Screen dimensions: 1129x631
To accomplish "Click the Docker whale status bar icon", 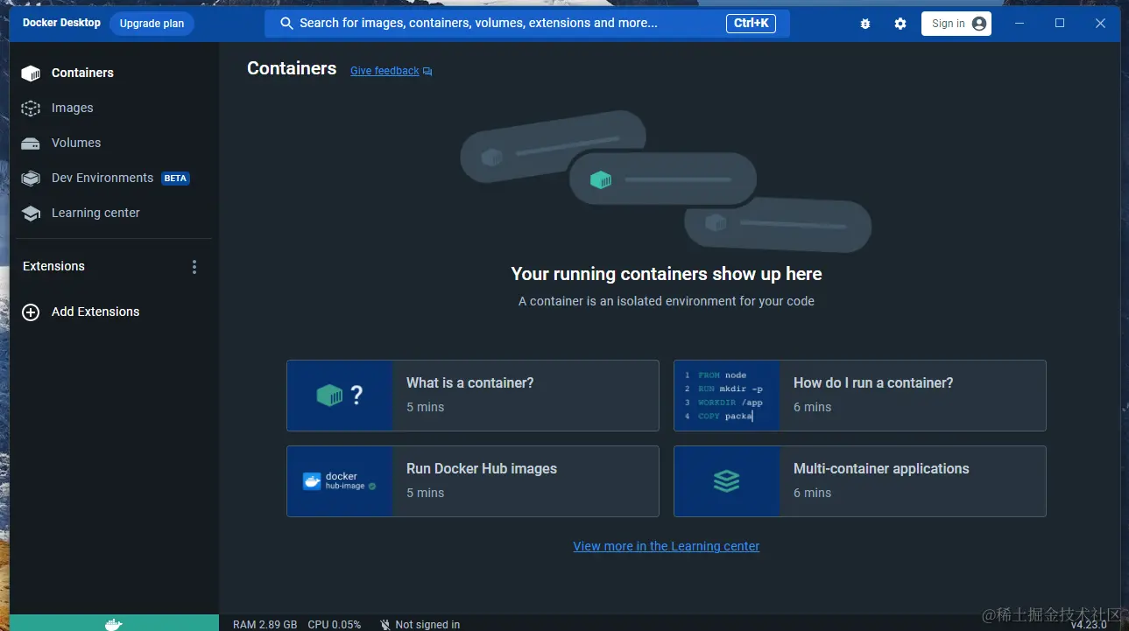I will 114,624.
